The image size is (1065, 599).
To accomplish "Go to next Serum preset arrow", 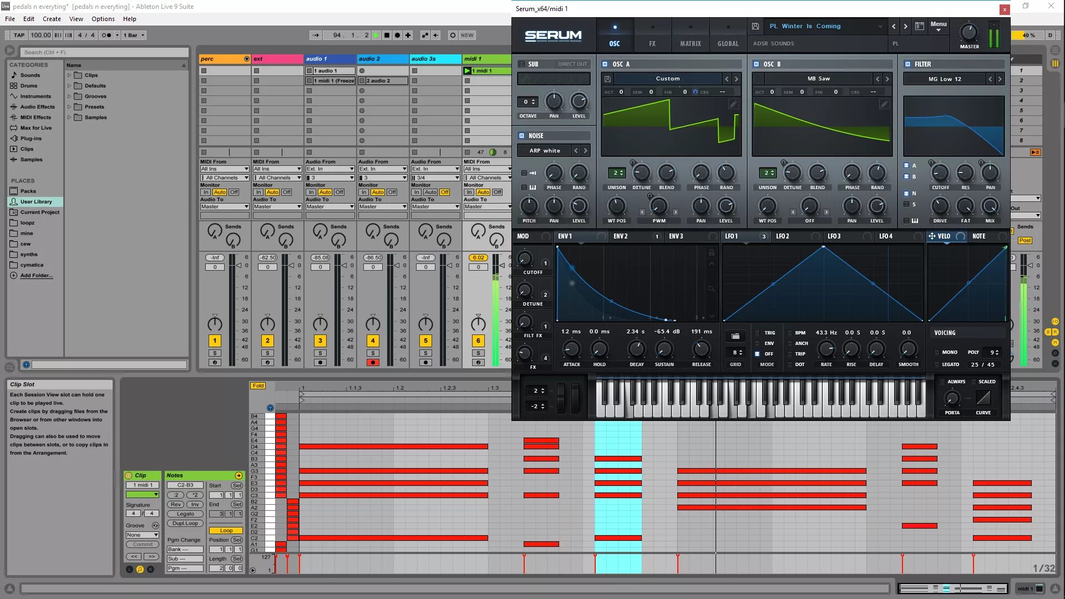I will point(905,26).
